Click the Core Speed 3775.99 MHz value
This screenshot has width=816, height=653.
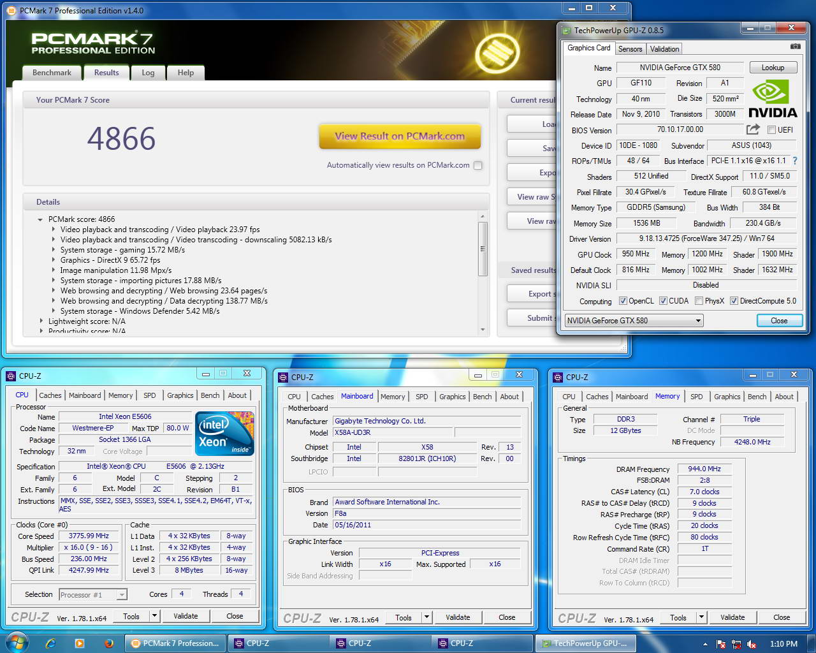(89, 536)
